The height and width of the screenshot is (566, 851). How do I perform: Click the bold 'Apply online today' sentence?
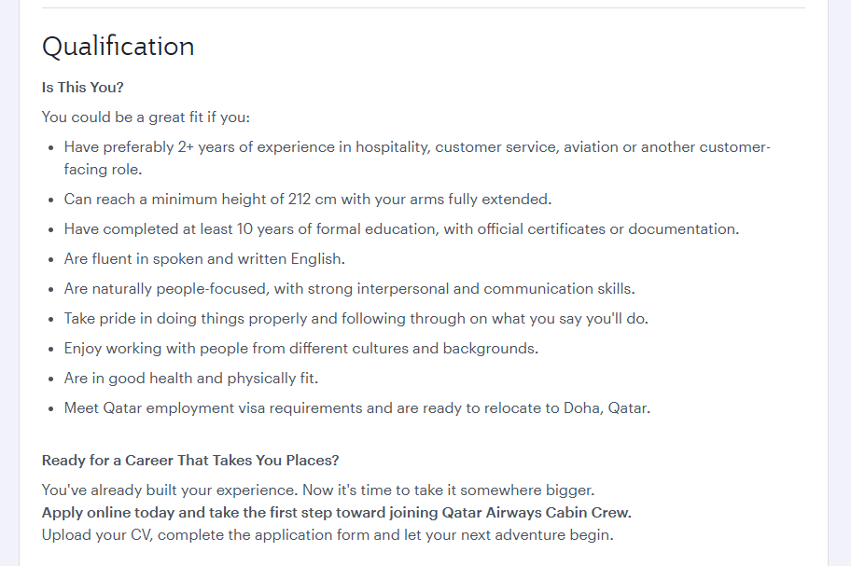click(x=337, y=512)
